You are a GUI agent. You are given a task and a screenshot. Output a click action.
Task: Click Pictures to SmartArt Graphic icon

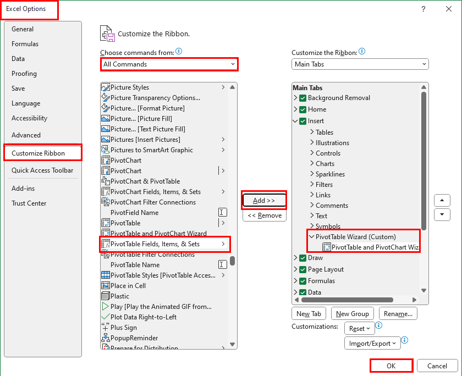pos(106,150)
